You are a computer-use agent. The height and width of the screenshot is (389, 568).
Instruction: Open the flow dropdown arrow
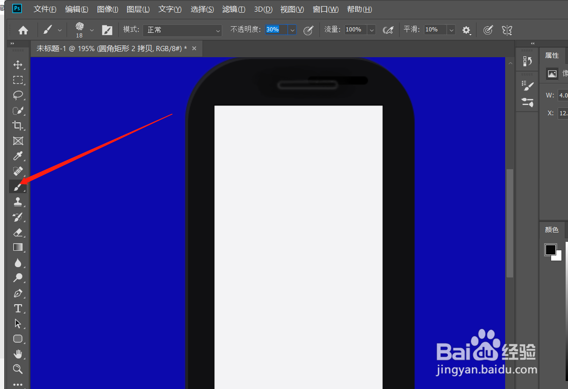click(x=371, y=30)
